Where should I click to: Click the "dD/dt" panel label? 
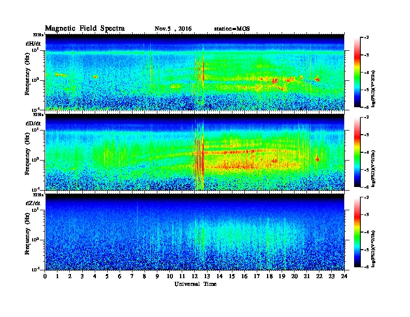coord(33,123)
